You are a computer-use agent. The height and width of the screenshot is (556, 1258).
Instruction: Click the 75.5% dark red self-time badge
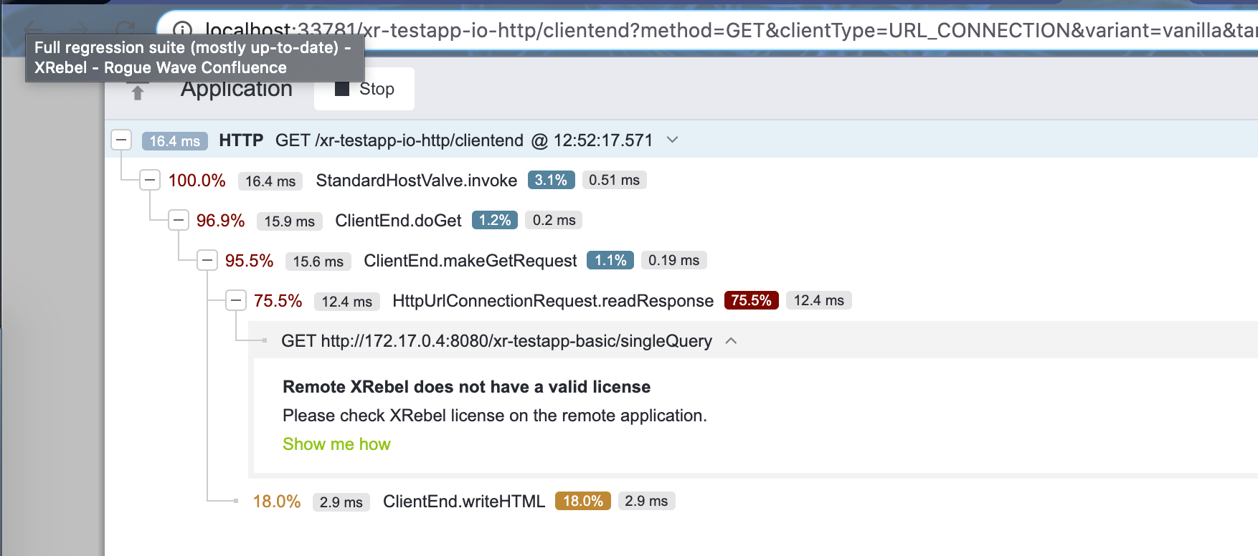[x=751, y=300]
